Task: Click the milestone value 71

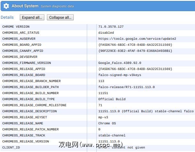Action: (x=100, y=105)
